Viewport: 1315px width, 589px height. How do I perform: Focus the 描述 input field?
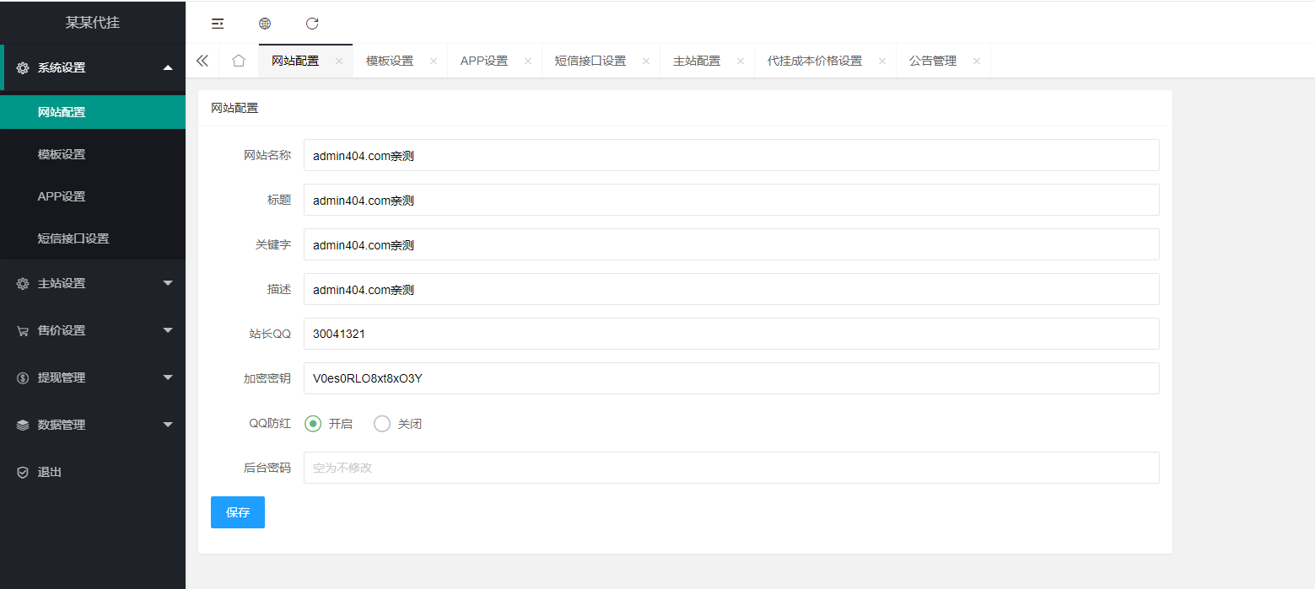[x=731, y=289]
